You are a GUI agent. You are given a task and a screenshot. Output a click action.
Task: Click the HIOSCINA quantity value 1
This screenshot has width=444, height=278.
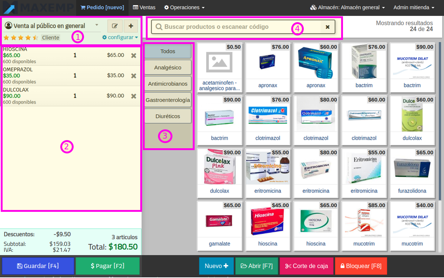(75, 55)
